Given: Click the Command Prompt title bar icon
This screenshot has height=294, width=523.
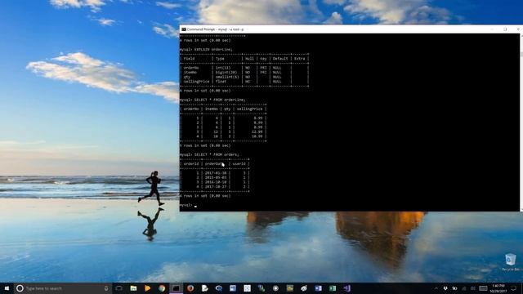Looking at the screenshot, I should tap(183, 29).
